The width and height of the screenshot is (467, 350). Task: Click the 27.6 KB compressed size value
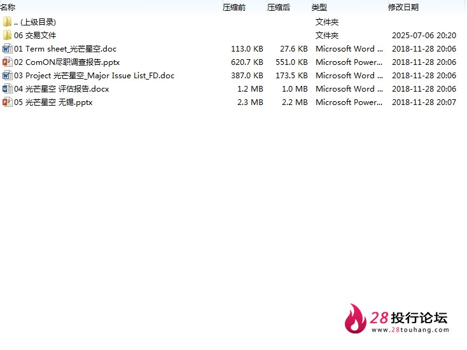tap(294, 49)
